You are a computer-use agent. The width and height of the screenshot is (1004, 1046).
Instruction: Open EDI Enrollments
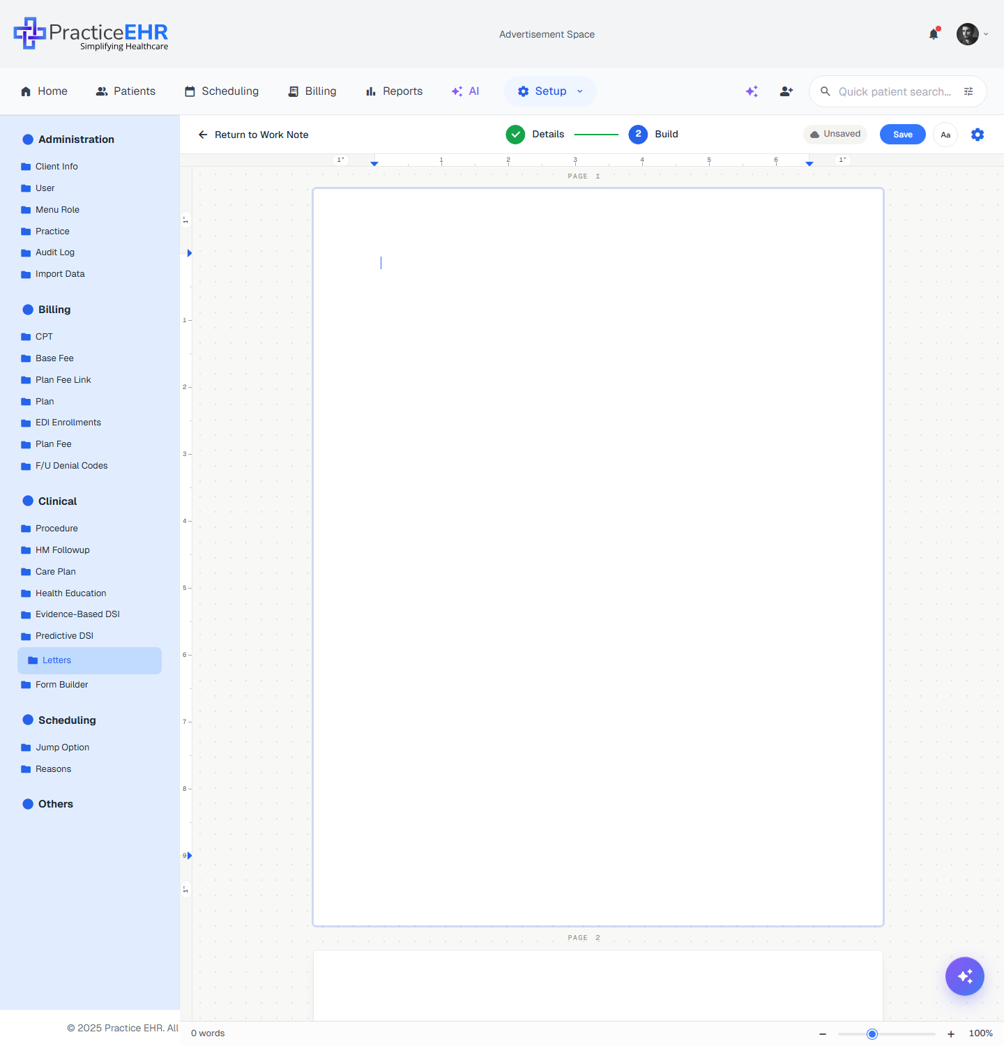point(68,423)
